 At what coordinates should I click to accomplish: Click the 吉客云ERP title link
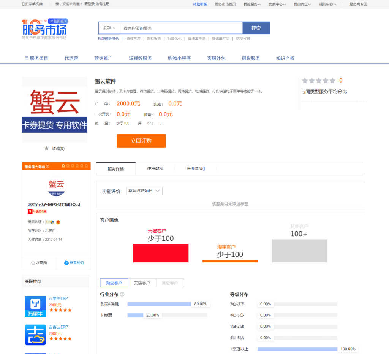58,327
